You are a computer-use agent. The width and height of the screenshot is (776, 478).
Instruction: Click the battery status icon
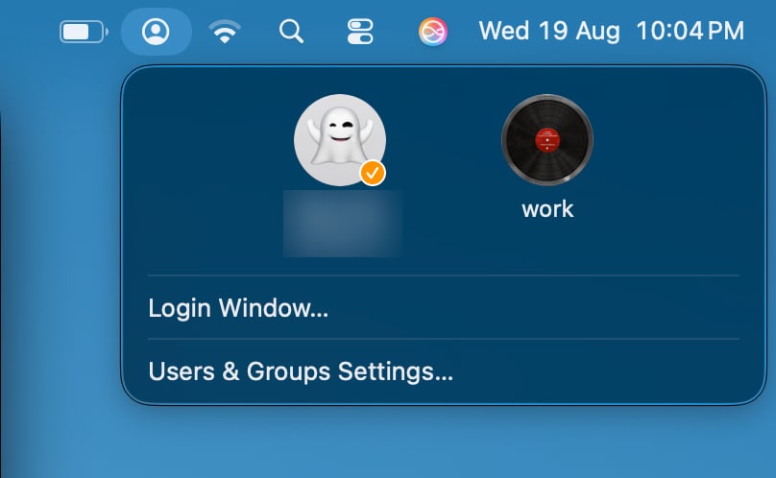[x=84, y=33]
